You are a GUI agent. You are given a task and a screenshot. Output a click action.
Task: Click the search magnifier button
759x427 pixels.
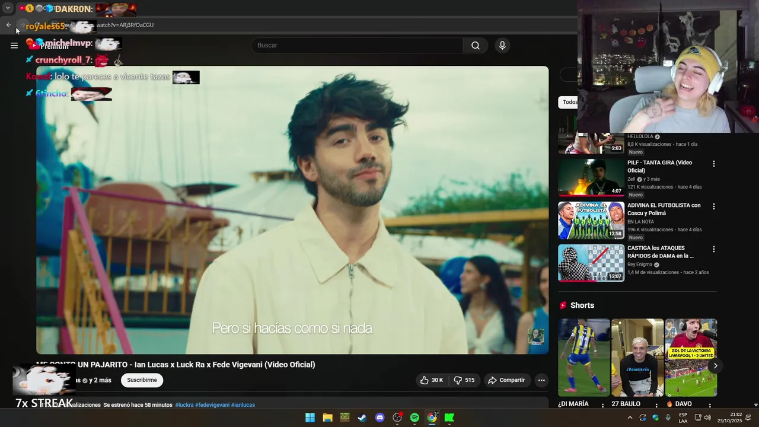pyautogui.click(x=476, y=45)
